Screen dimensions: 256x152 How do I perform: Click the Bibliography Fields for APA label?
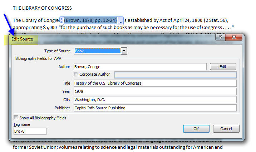coord(38,58)
